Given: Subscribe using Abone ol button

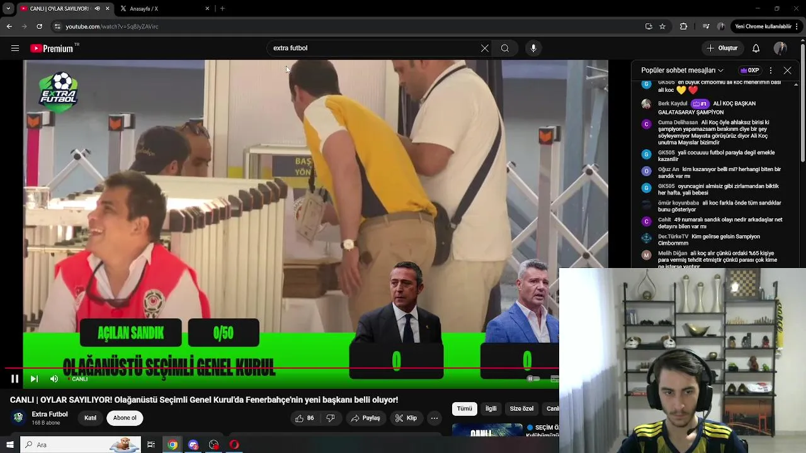Looking at the screenshot, I should coord(125,418).
